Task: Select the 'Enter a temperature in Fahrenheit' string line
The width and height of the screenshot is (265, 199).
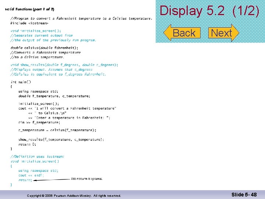Action: point(69,118)
